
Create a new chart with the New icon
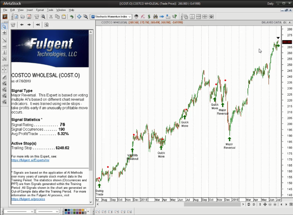[16, 17]
